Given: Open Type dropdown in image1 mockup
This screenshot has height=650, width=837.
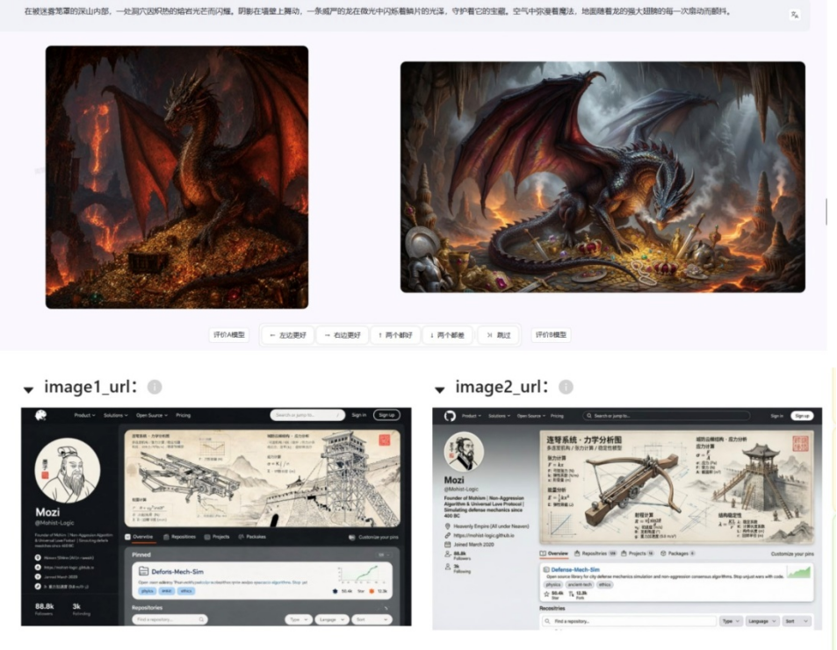Looking at the screenshot, I should pyautogui.click(x=299, y=619).
